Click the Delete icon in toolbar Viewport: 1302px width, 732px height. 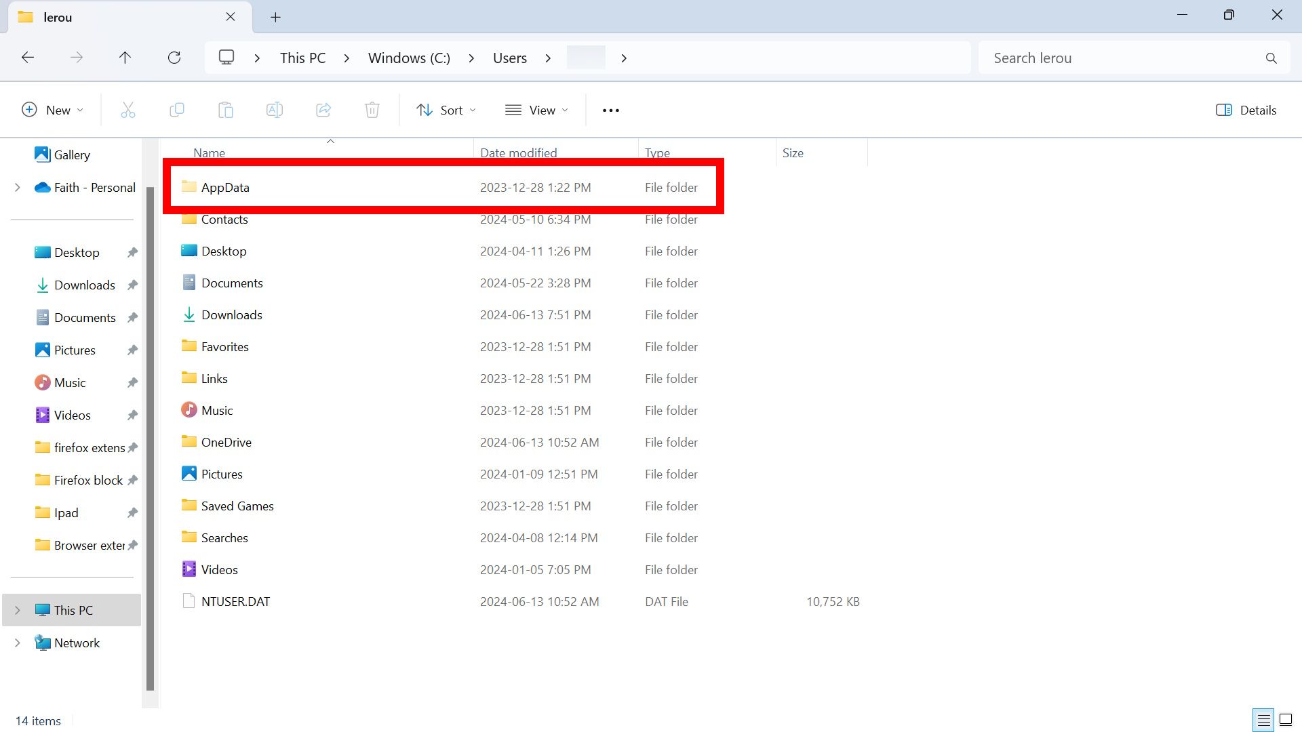click(372, 109)
